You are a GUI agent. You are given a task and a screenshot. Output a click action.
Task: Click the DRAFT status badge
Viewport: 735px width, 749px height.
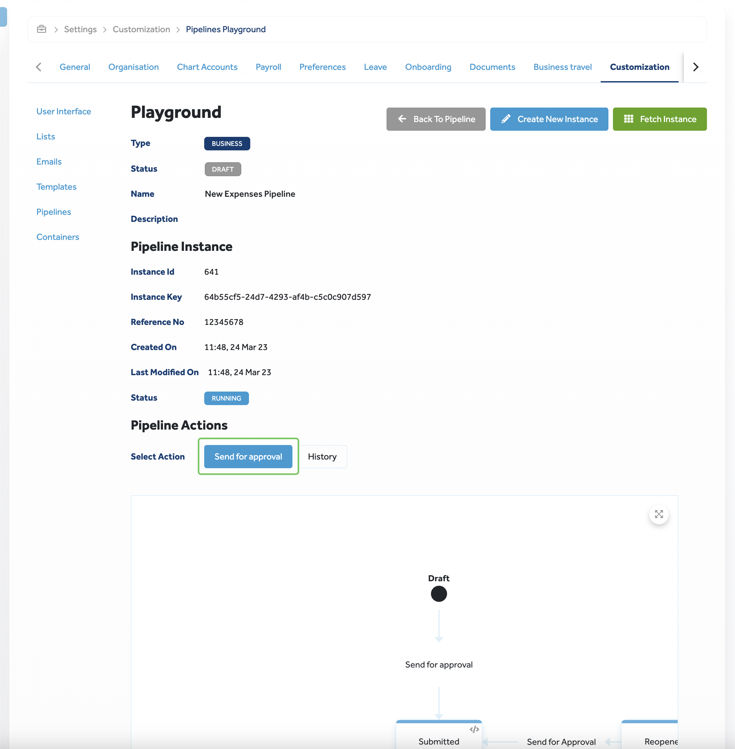click(x=223, y=169)
